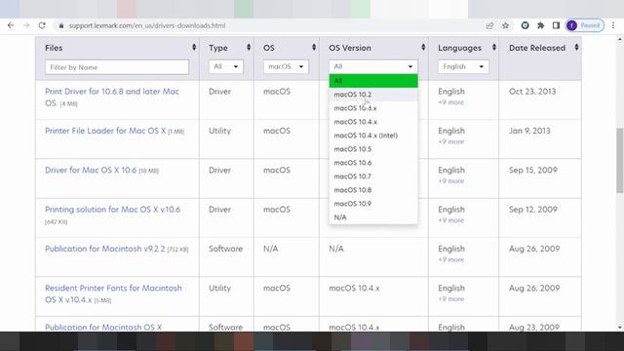Open Publication for Macintosh OS X link
The height and width of the screenshot is (351, 624).
[103, 328]
